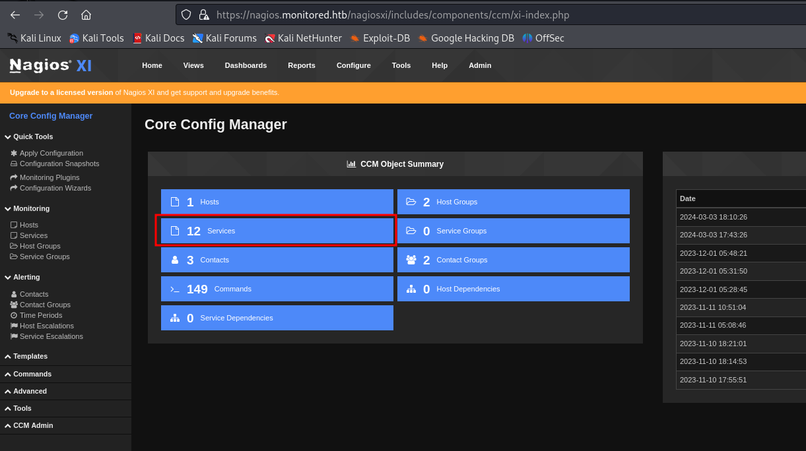
Task: Open Contacts under the Alerting sidebar section
Action: pos(30,294)
